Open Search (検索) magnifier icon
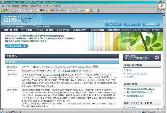 (37, 10)
